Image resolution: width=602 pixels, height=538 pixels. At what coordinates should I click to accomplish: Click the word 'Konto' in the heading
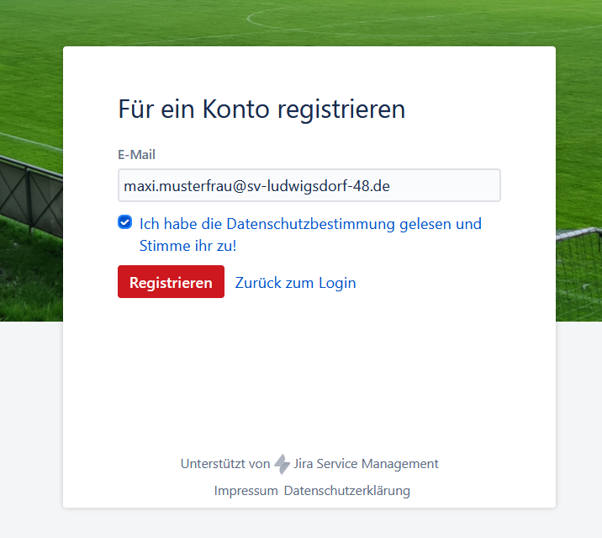tap(237, 109)
